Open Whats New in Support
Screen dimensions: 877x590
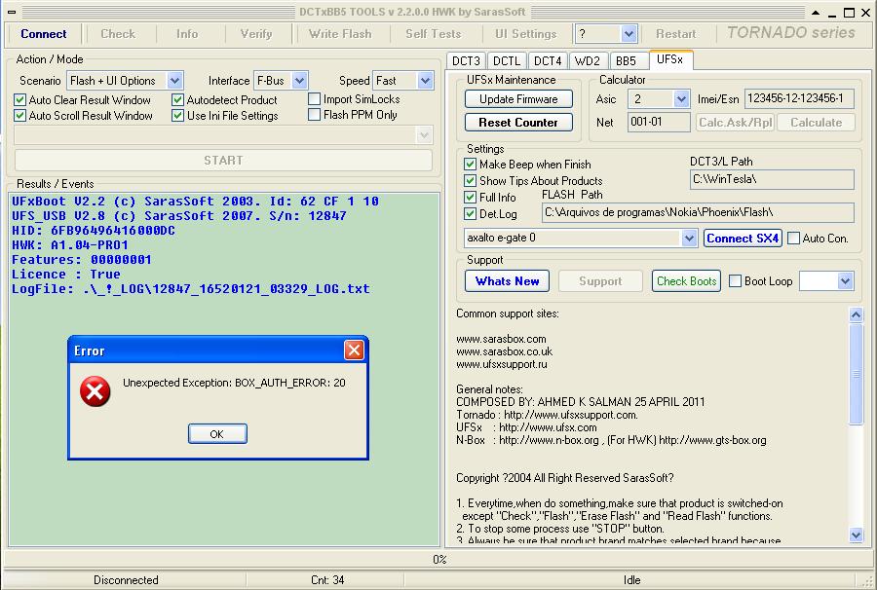coord(508,281)
